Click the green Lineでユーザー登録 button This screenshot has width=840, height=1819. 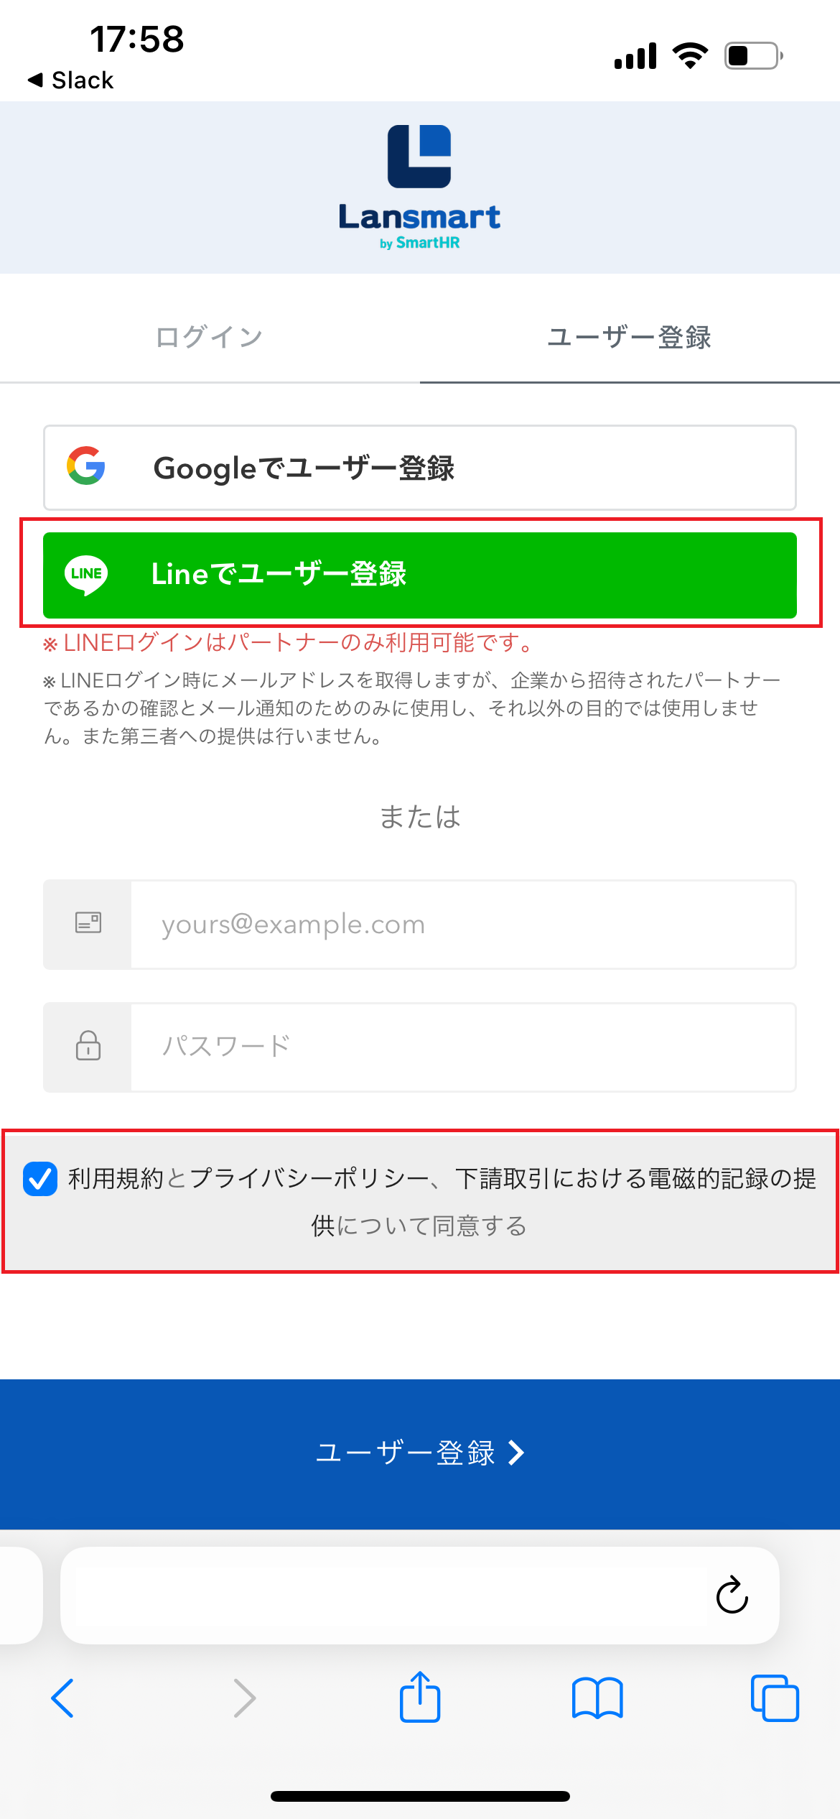coord(420,575)
